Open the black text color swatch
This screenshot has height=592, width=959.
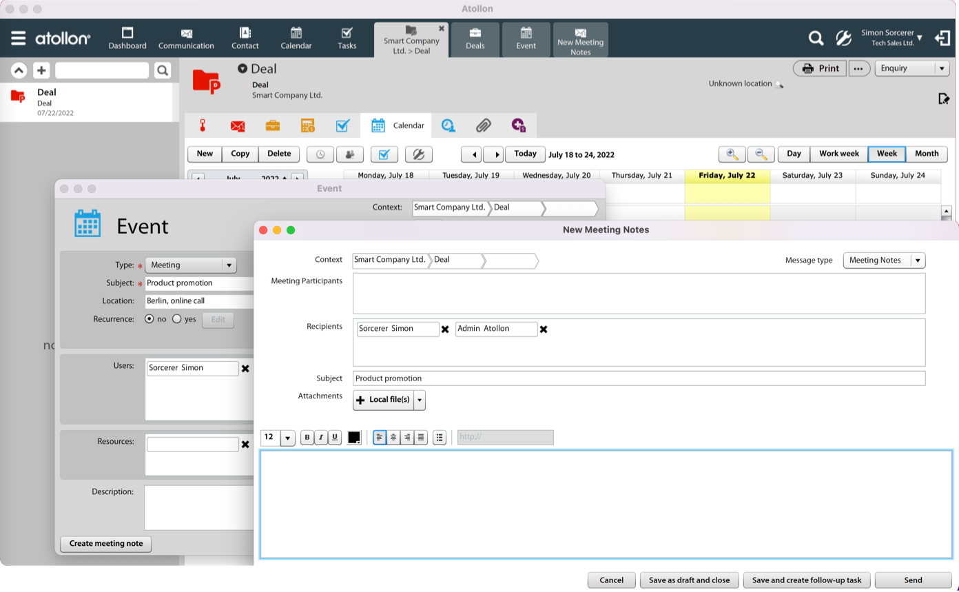point(354,438)
